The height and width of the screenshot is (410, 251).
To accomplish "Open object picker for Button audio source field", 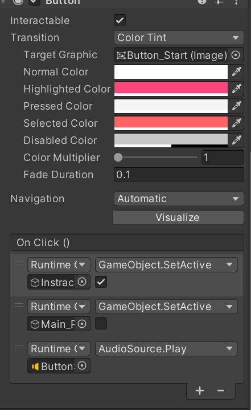I will [x=82, y=366].
